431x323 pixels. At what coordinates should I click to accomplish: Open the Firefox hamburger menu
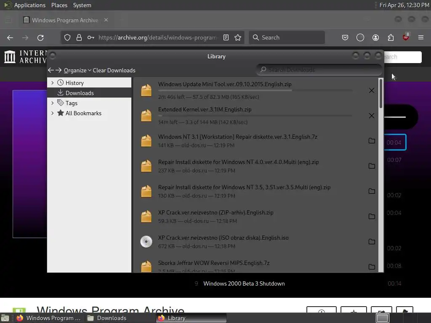click(x=421, y=37)
